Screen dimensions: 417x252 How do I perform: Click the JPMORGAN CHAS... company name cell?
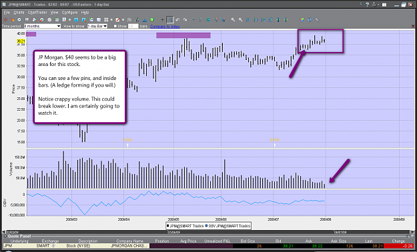(x=129, y=246)
